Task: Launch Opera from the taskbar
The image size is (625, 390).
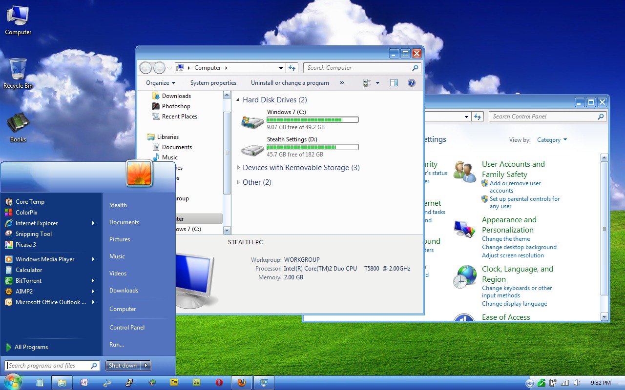Action: 219,383
